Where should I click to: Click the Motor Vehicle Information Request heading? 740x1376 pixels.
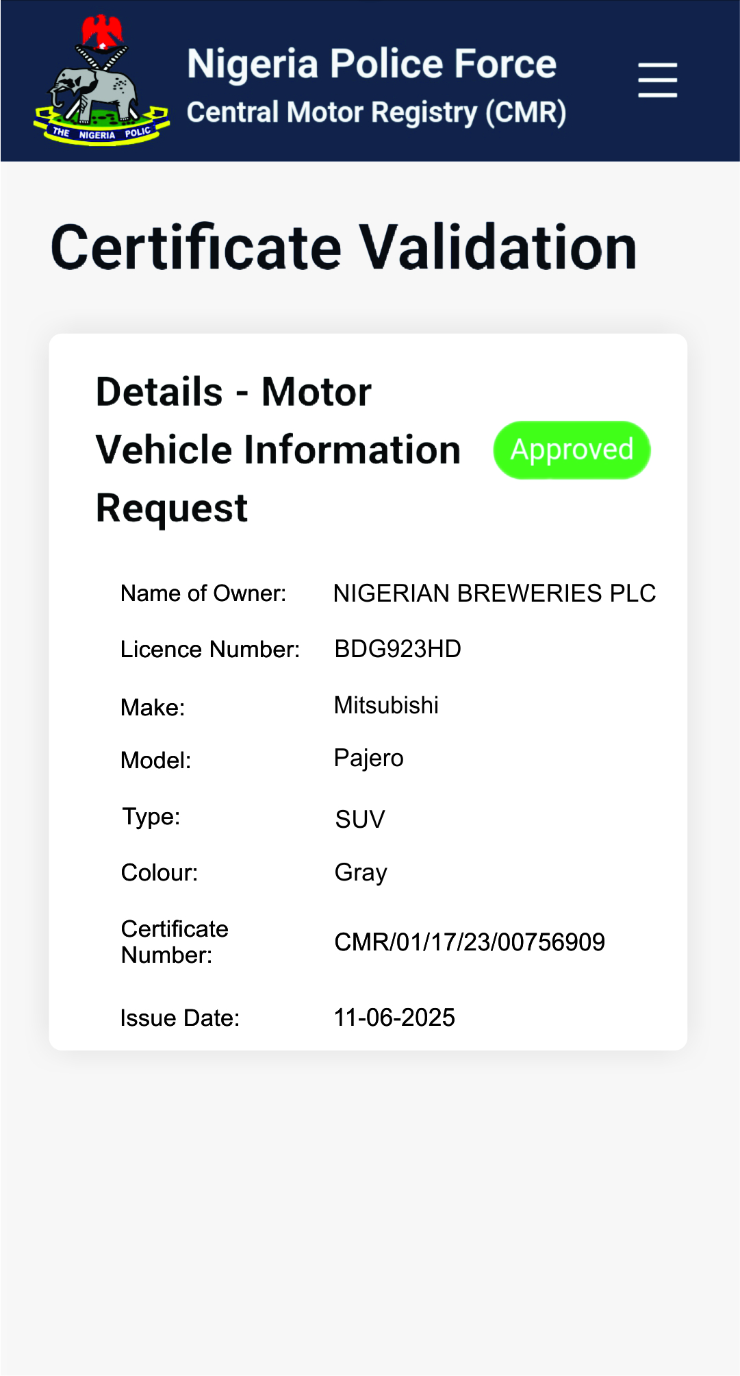click(x=277, y=450)
